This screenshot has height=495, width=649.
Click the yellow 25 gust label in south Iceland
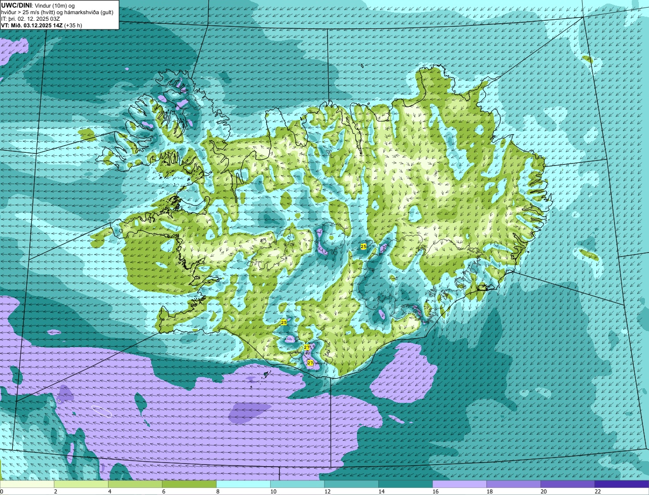[x=283, y=322]
